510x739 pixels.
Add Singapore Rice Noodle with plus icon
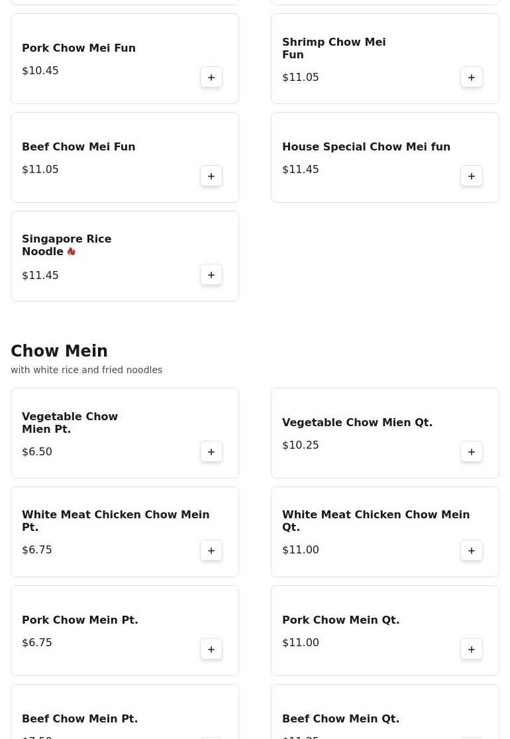(211, 275)
